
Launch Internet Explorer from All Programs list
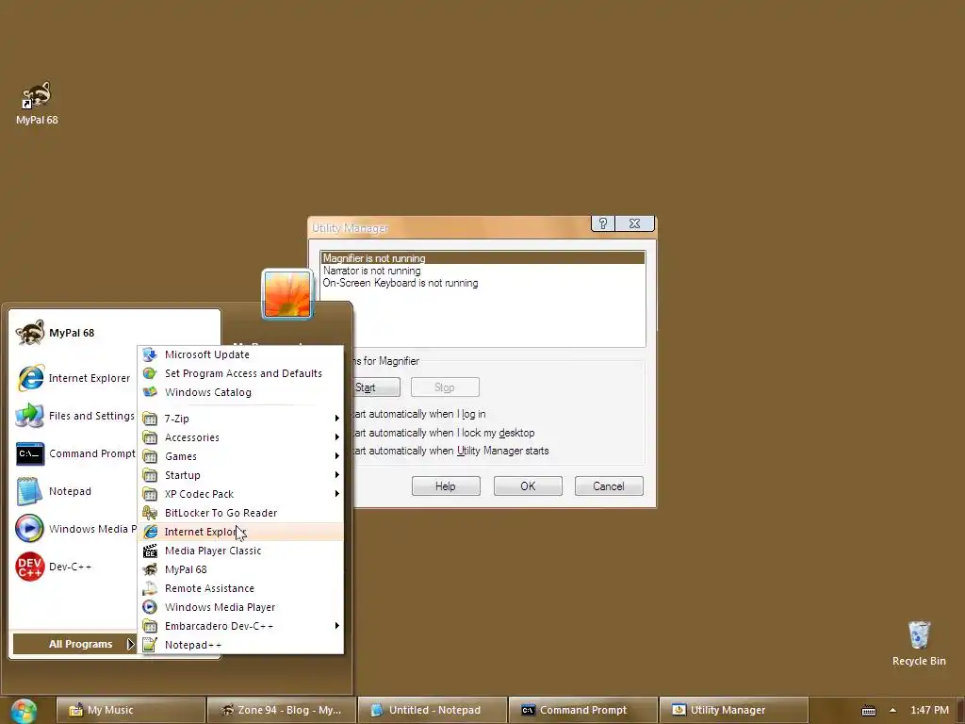coord(240,532)
